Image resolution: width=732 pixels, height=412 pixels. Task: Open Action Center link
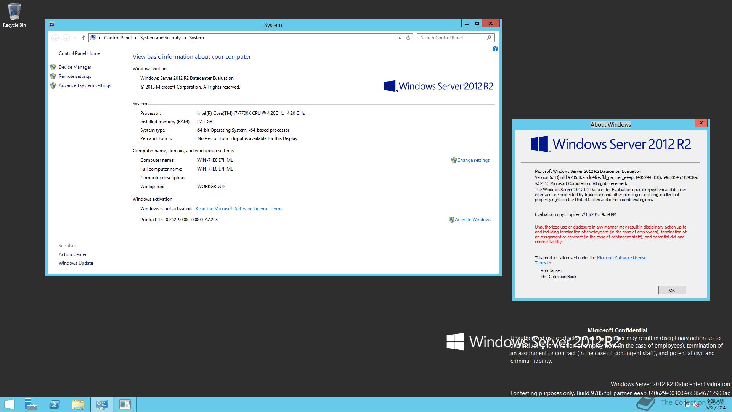[72, 254]
